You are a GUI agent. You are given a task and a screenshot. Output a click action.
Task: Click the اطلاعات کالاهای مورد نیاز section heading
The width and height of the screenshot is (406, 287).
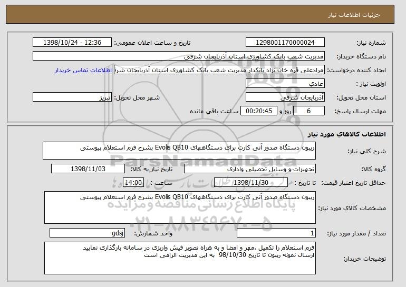347,134
